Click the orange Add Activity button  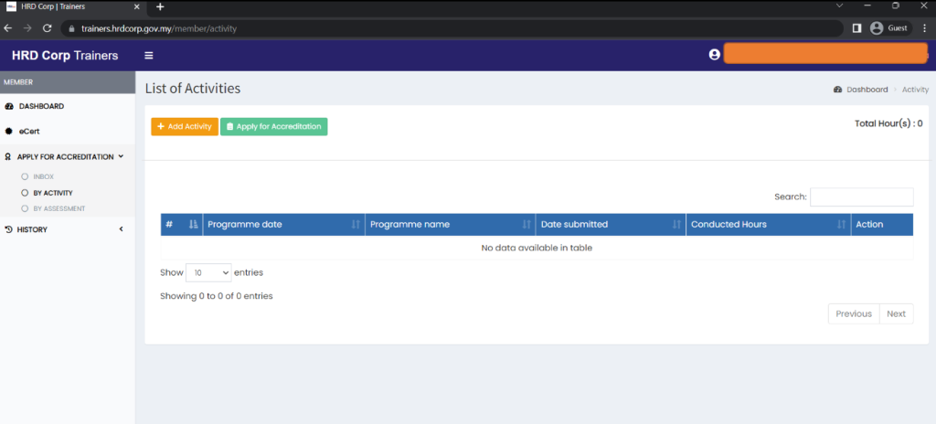[x=185, y=127]
